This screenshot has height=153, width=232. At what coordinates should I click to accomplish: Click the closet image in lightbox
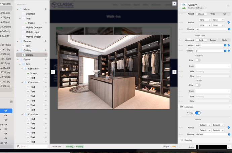coord(114,72)
